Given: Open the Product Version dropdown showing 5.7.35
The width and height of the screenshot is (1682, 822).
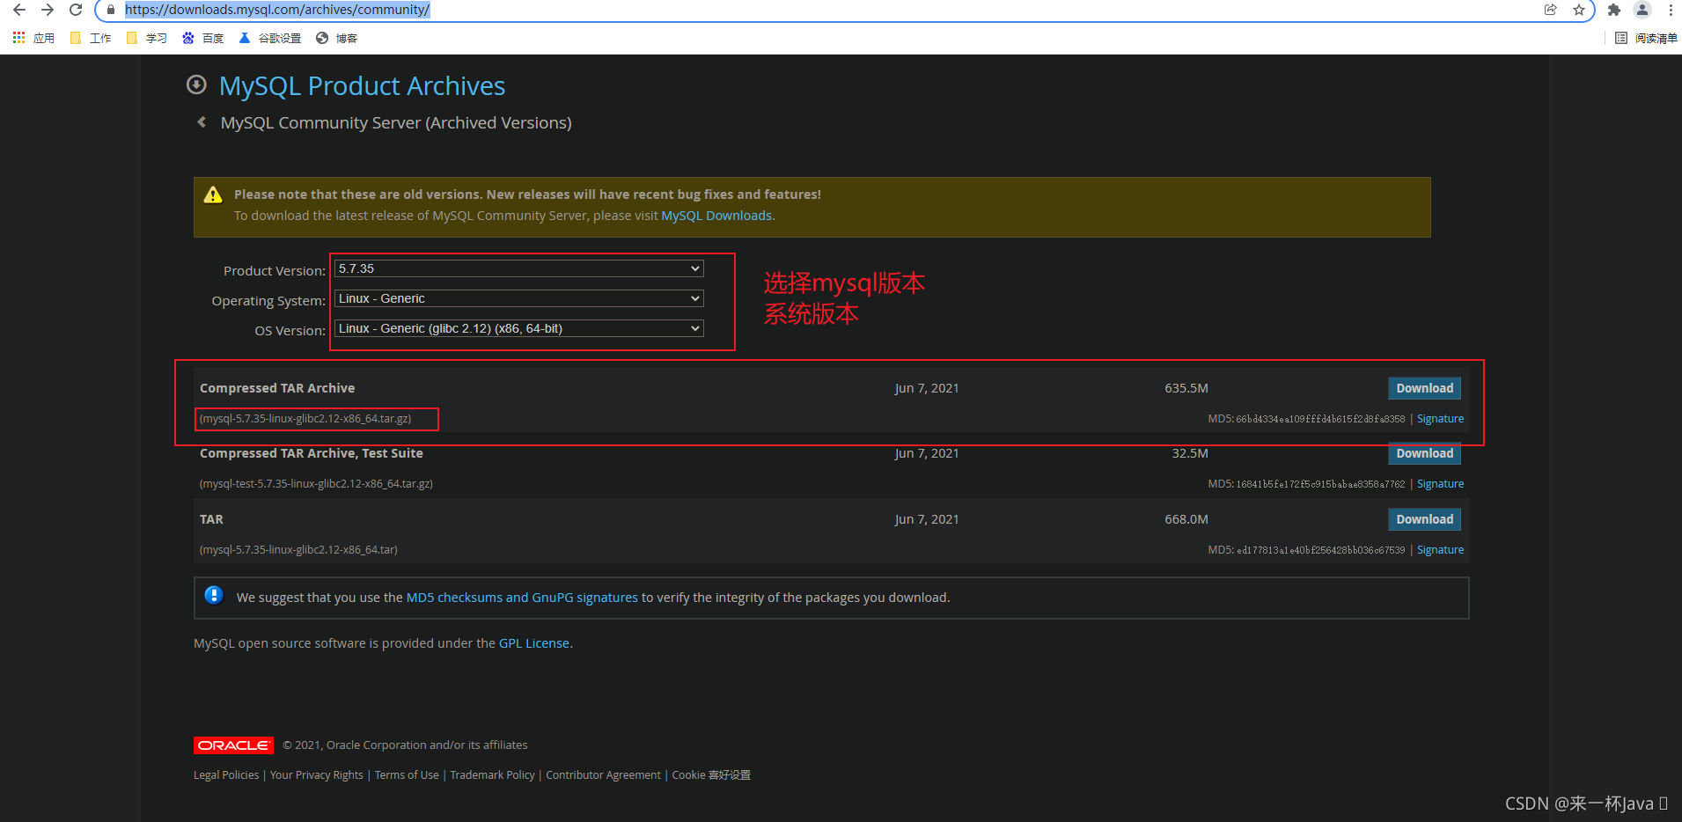Looking at the screenshot, I should point(518,268).
